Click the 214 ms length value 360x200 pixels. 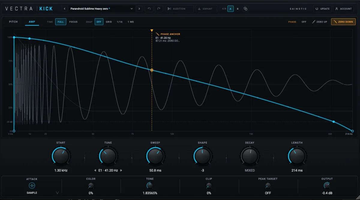point(297,170)
